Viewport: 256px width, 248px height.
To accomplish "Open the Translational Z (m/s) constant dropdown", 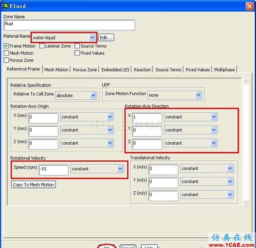I will pos(207,195).
